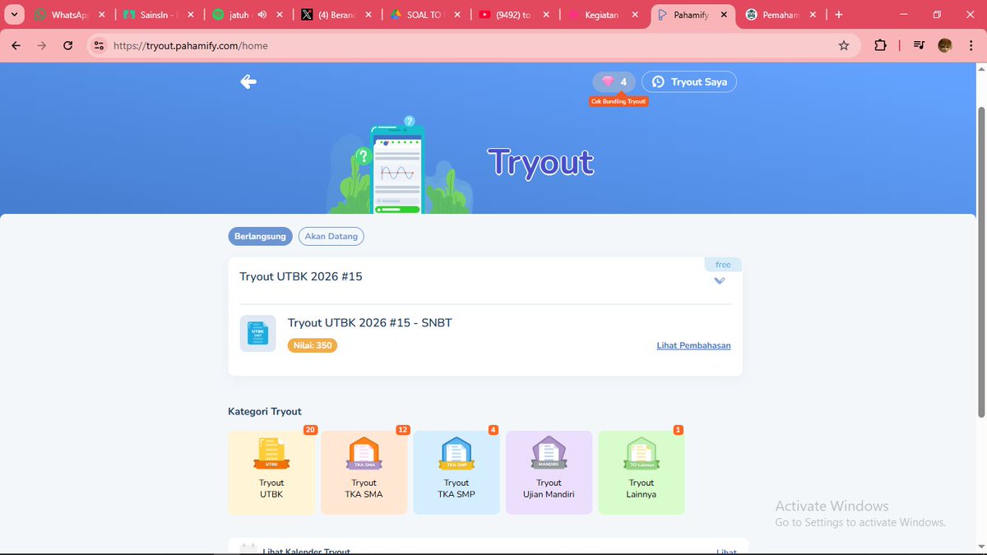This screenshot has height=555, width=987.
Task: Click the 20 badge on Tryout UTBK
Action: click(x=310, y=430)
